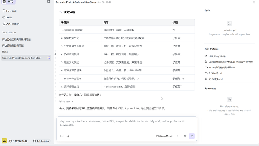Click table cell 8. 运行步骤文档
The width and height of the screenshot is (259, 146).
point(80,87)
